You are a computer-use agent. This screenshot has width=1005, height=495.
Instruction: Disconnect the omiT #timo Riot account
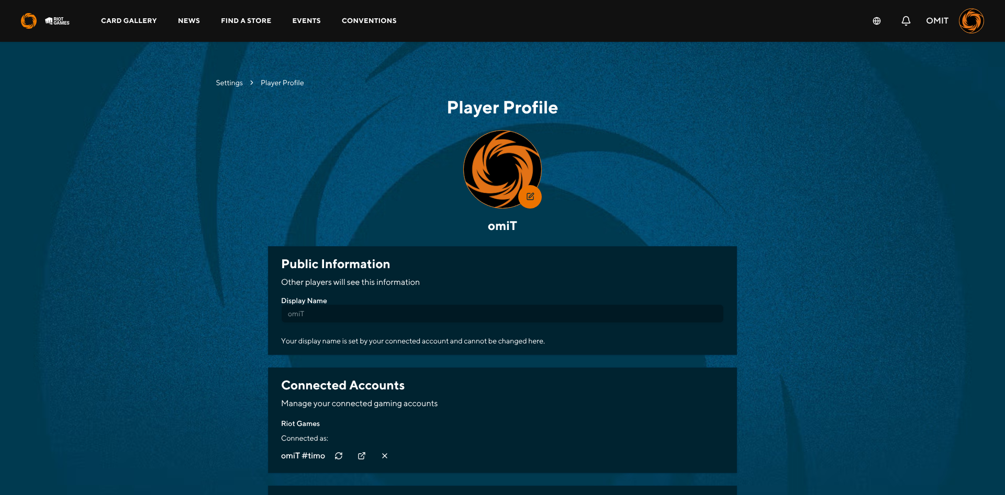pyautogui.click(x=385, y=456)
